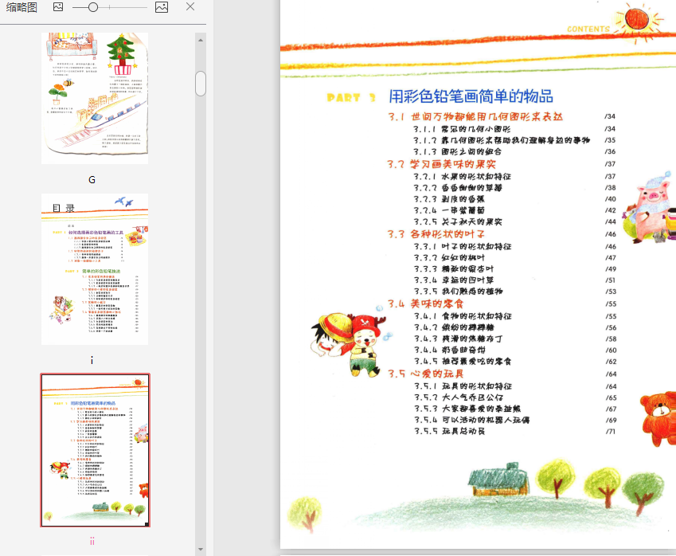Image resolution: width=676 pixels, height=556 pixels.
Task: Click section 3.2 学习画美味的果实
Action: click(x=441, y=164)
